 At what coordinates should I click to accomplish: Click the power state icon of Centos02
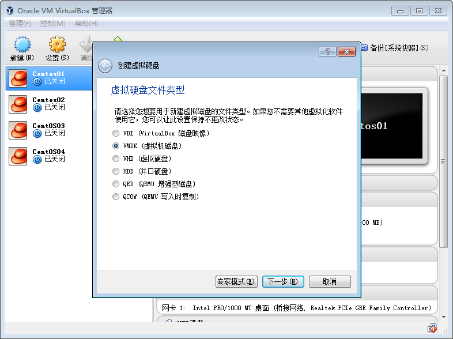tap(37, 107)
